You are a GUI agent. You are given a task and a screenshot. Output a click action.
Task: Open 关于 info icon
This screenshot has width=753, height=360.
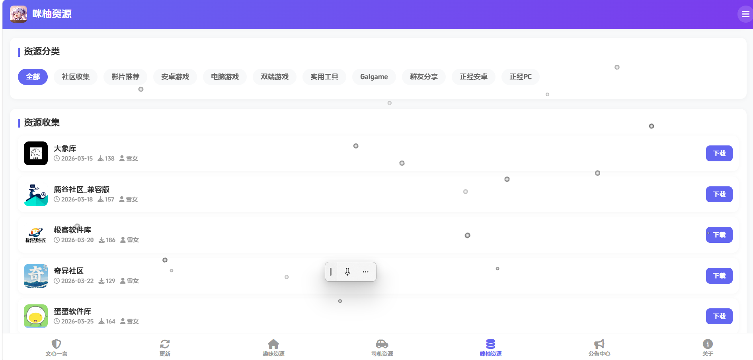[708, 344]
